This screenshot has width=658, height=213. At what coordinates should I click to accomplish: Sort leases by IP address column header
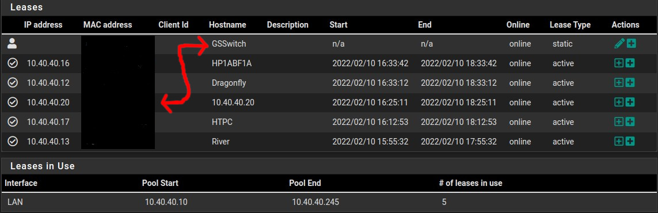pos(43,25)
